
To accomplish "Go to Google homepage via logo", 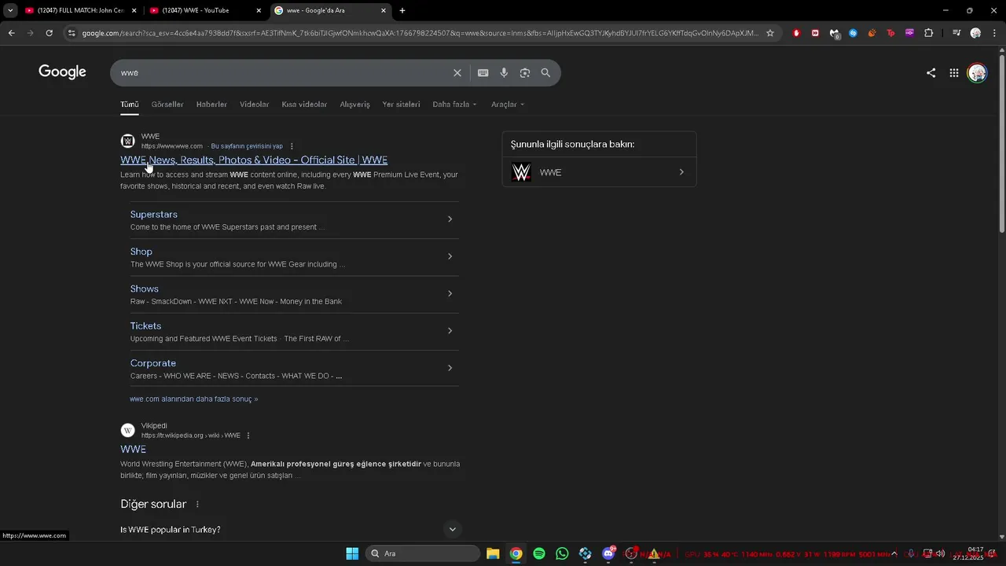I will click(62, 72).
